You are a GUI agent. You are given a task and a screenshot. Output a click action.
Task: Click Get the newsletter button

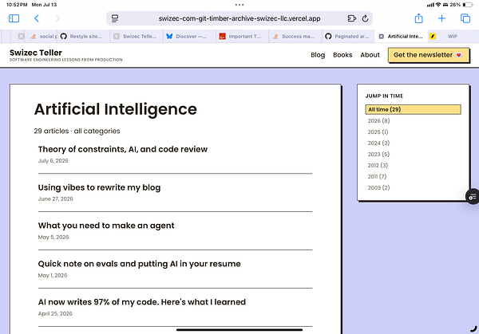point(428,55)
